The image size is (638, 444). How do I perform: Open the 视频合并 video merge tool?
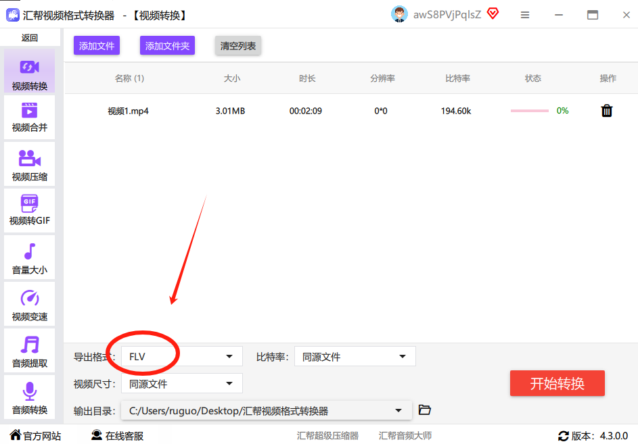30,117
